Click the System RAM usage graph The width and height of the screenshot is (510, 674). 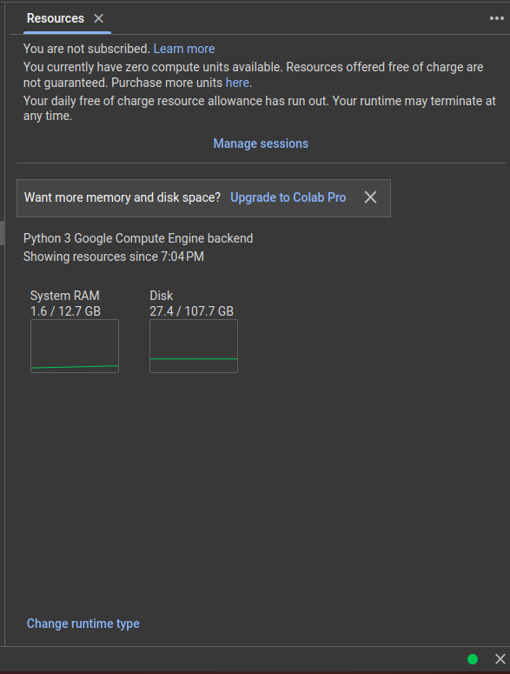click(75, 346)
